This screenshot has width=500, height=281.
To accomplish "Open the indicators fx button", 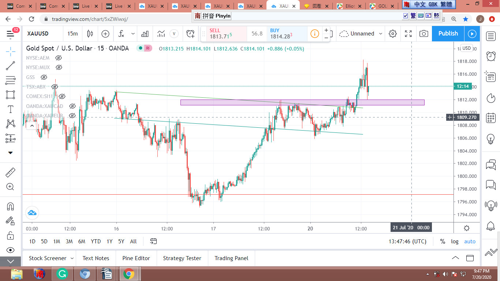I will coord(121,34).
